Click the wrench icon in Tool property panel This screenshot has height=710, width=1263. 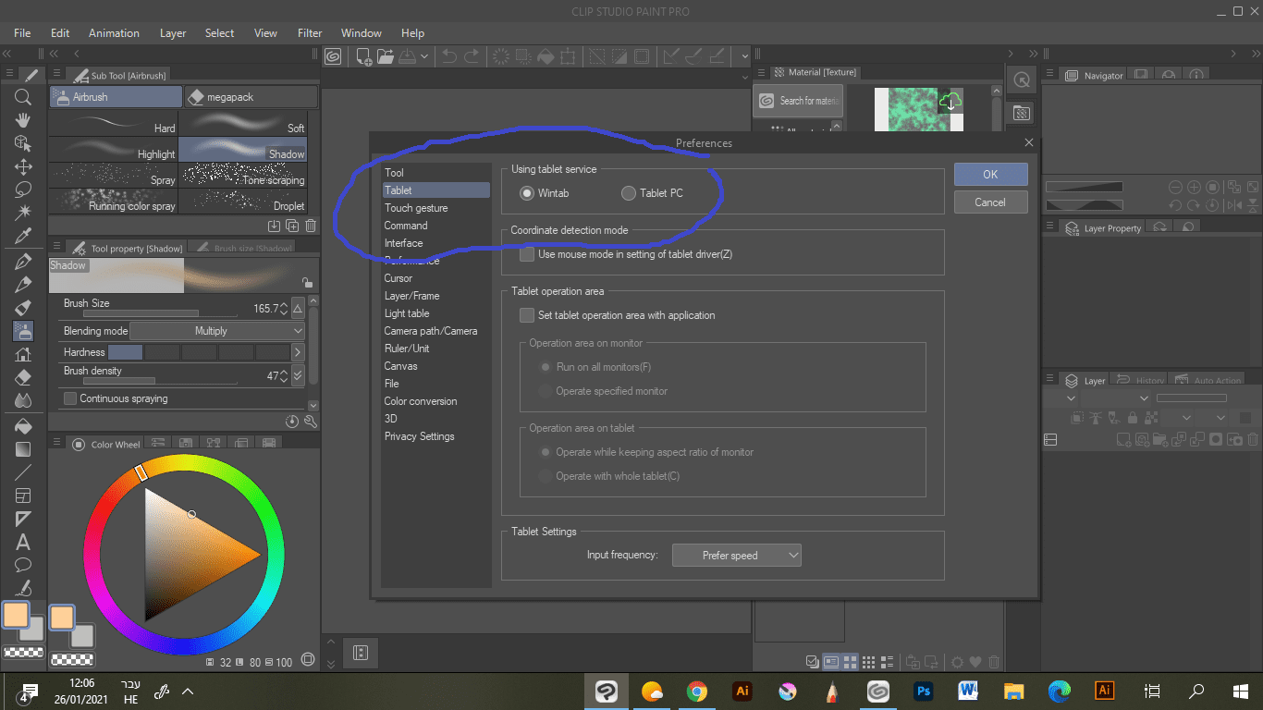[311, 422]
